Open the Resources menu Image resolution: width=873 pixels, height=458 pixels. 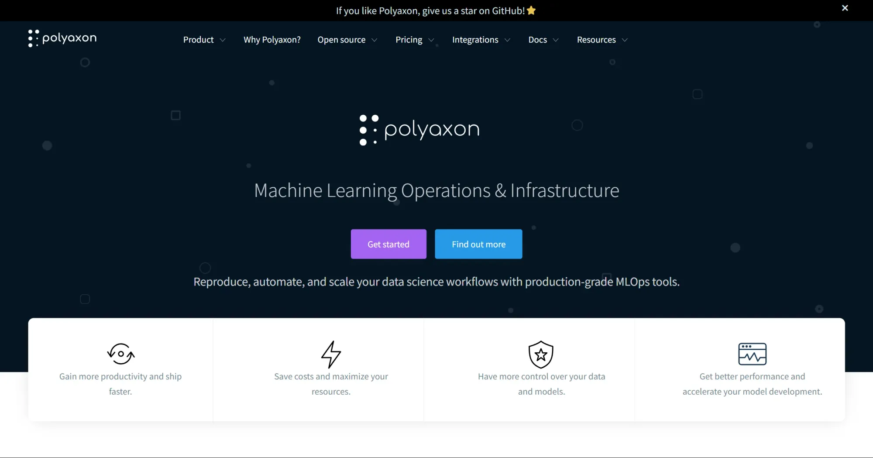pyautogui.click(x=596, y=40)
